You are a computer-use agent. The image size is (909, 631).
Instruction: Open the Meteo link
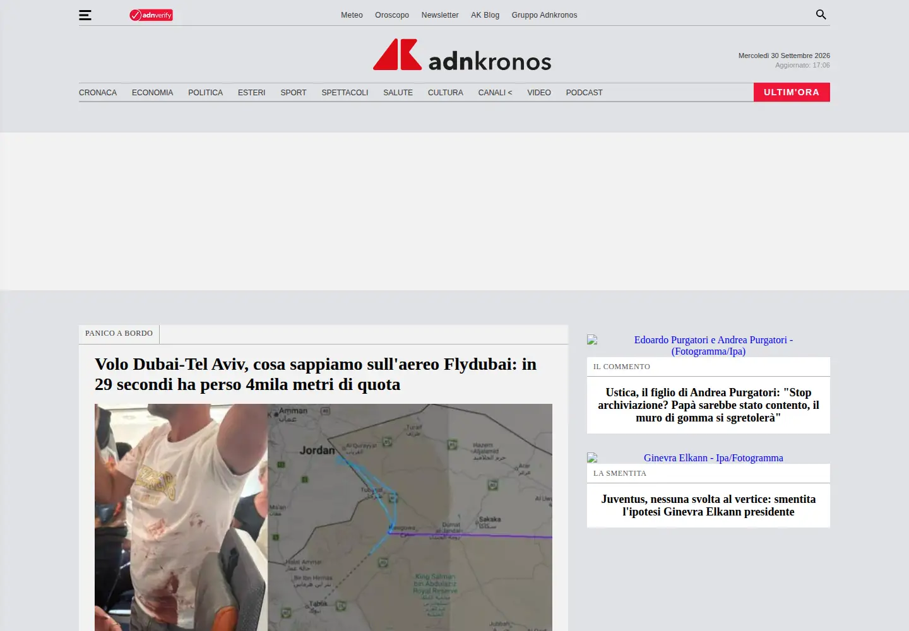352,15
